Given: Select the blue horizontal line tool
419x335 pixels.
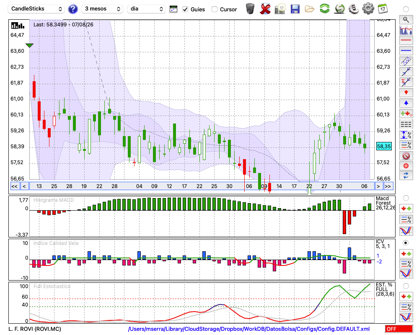Looking at the screenshot, I should coord(406,51).
